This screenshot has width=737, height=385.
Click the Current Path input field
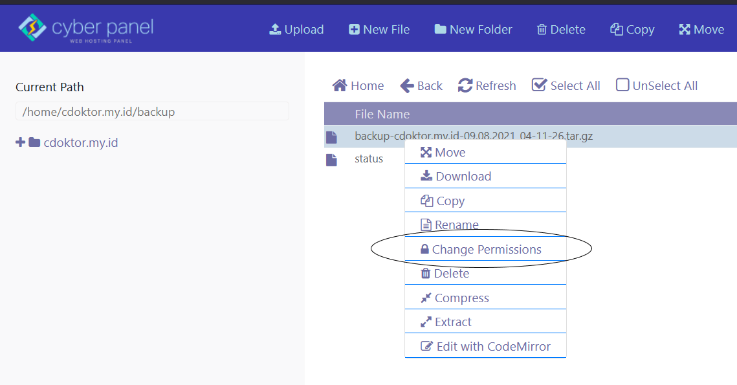(152, 111)
